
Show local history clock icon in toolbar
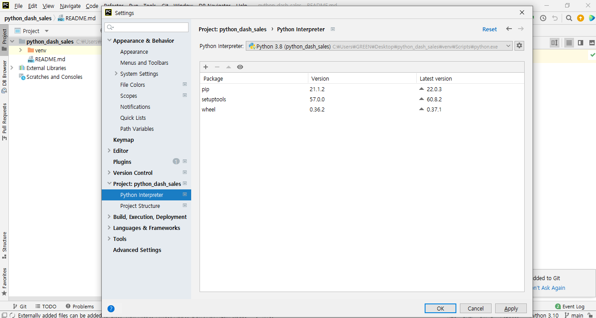(543, 18)
